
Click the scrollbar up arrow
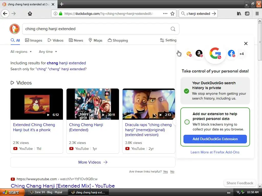point(260,21)
